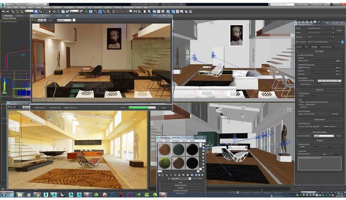Image resolution: width=346 pixels, height=200 pixels.
Task: Click the red channel button in ActiveShade window
Action: [39, 20]
